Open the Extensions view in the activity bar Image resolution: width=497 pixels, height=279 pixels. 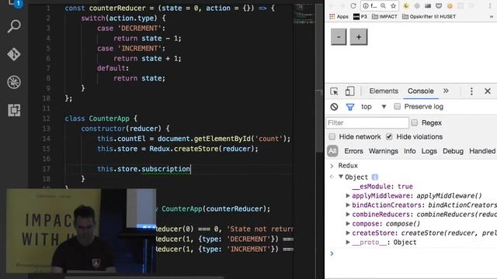pos(14,110)
